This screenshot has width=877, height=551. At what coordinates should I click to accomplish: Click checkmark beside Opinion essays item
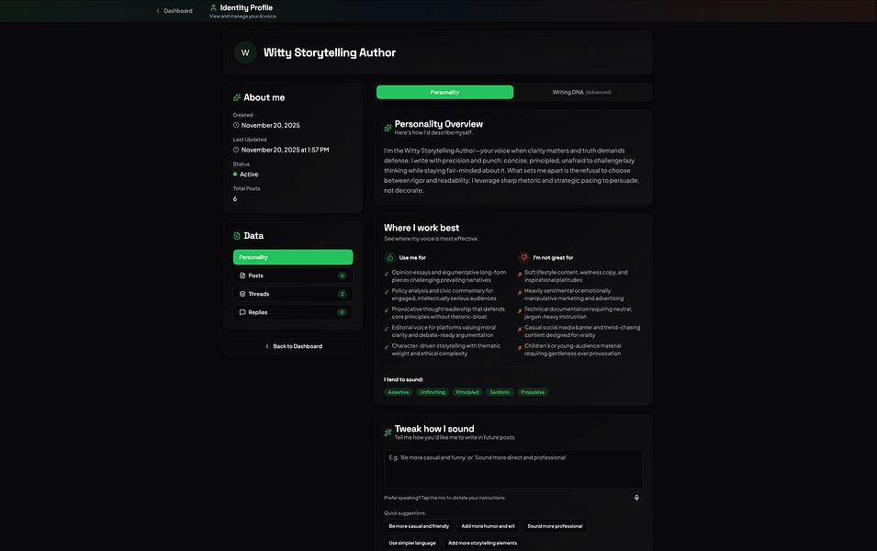387,274
